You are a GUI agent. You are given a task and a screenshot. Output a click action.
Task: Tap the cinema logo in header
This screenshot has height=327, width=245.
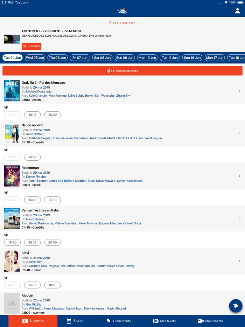point(122,11)
